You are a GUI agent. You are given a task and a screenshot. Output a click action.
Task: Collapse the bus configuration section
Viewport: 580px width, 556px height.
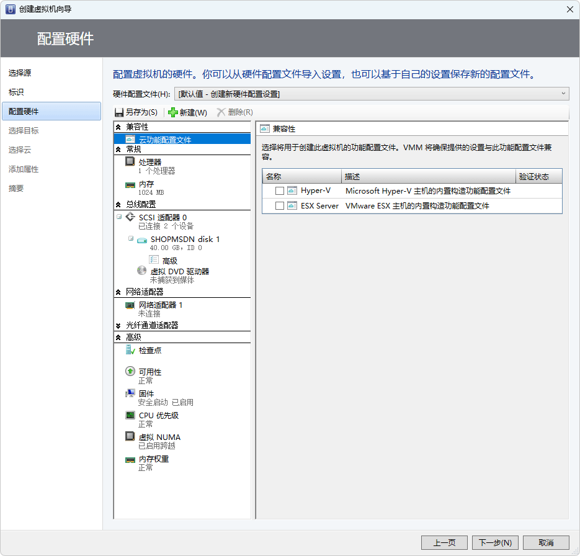(118, 204)
